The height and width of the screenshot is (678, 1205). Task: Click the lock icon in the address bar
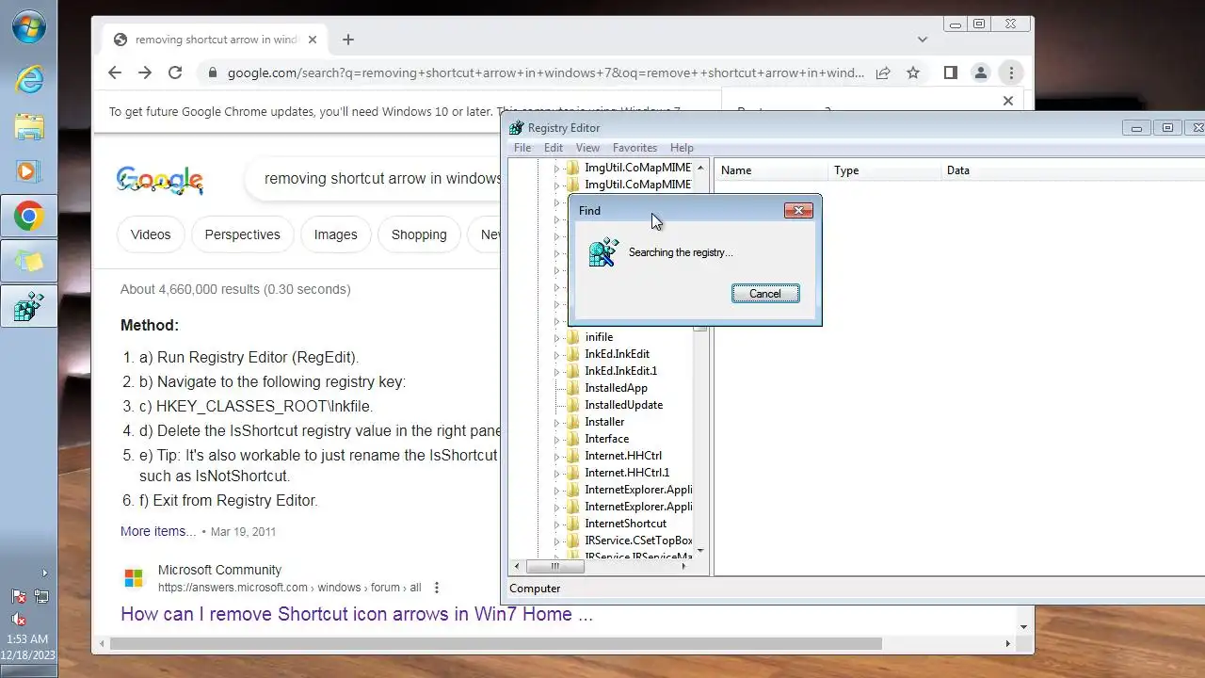[213, 73]
